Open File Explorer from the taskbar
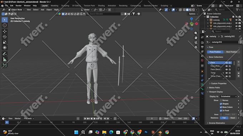Screen dimensions: 243x136 pos(104,132)
